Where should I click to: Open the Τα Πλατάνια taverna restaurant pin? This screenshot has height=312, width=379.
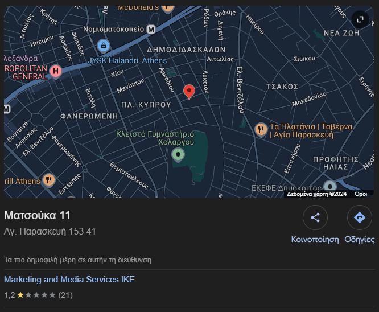pyautogui.click(x=261, y=130)
